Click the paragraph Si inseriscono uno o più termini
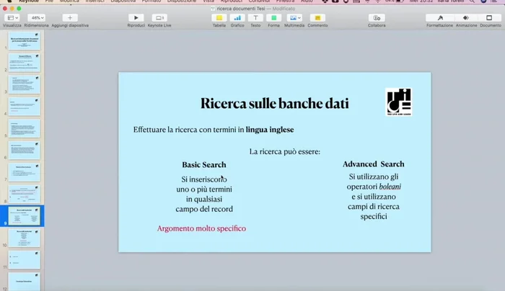This screenshot has height=291, width=505. click(204, 194)
